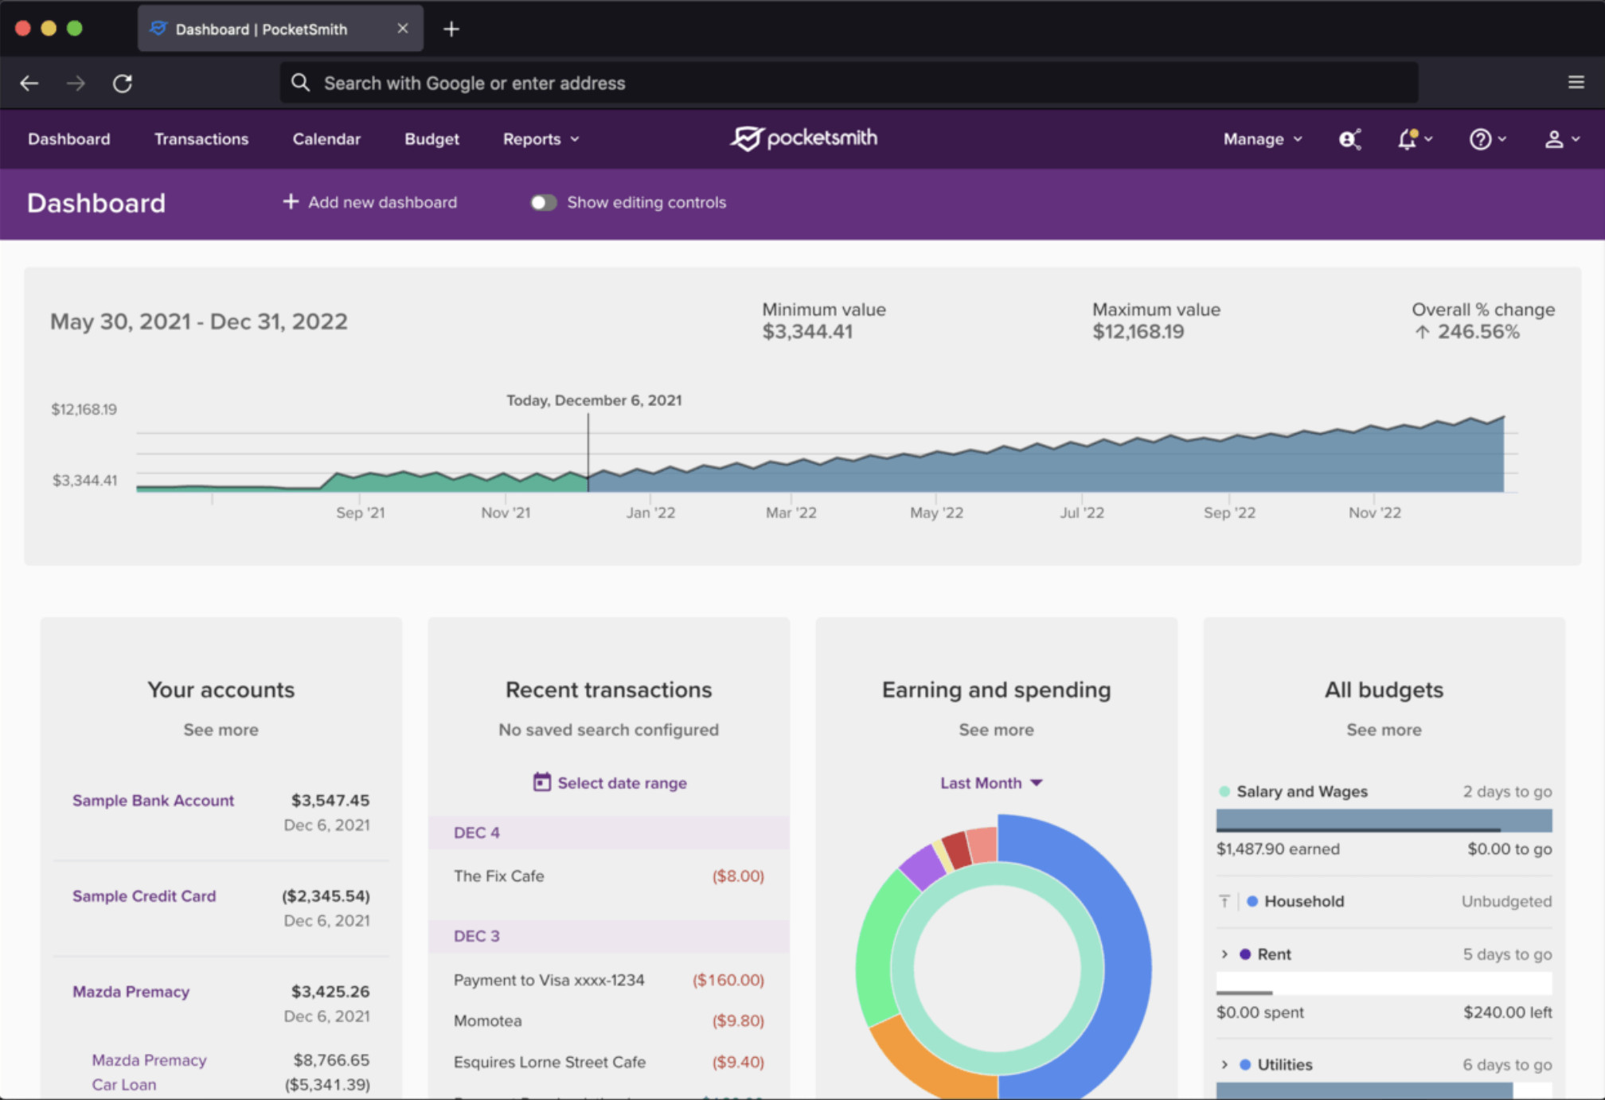This screenshot has width=1605, height=1100.
Task: Click the May 30, 2021 - Dec 31, 2022 range
Action: coord(199,322)
